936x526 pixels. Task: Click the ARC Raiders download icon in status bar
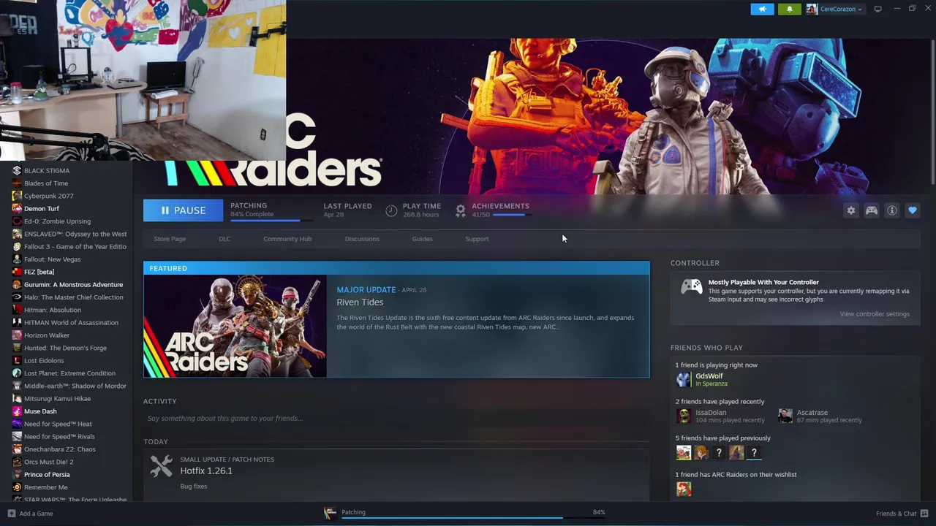click(x=330, y=513)
